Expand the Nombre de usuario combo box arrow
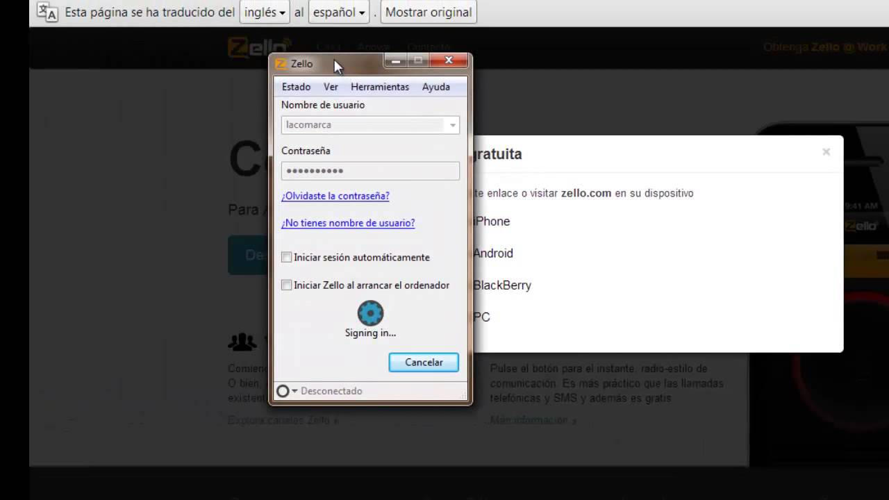This screenshot has height=500, width=889. coord(452,125)
